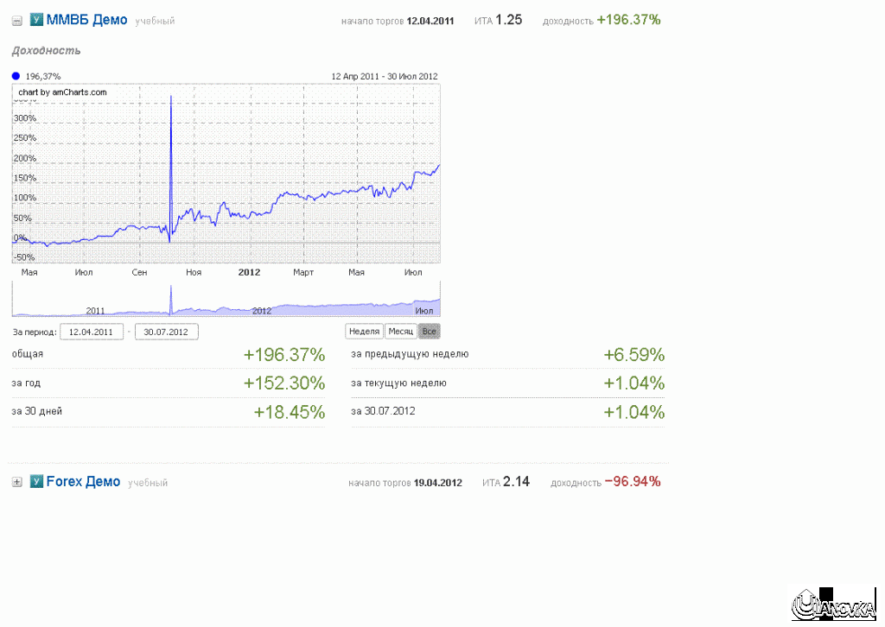
Task: Click the Y icon beside ММВБ Демо
Action: (36, 20)
